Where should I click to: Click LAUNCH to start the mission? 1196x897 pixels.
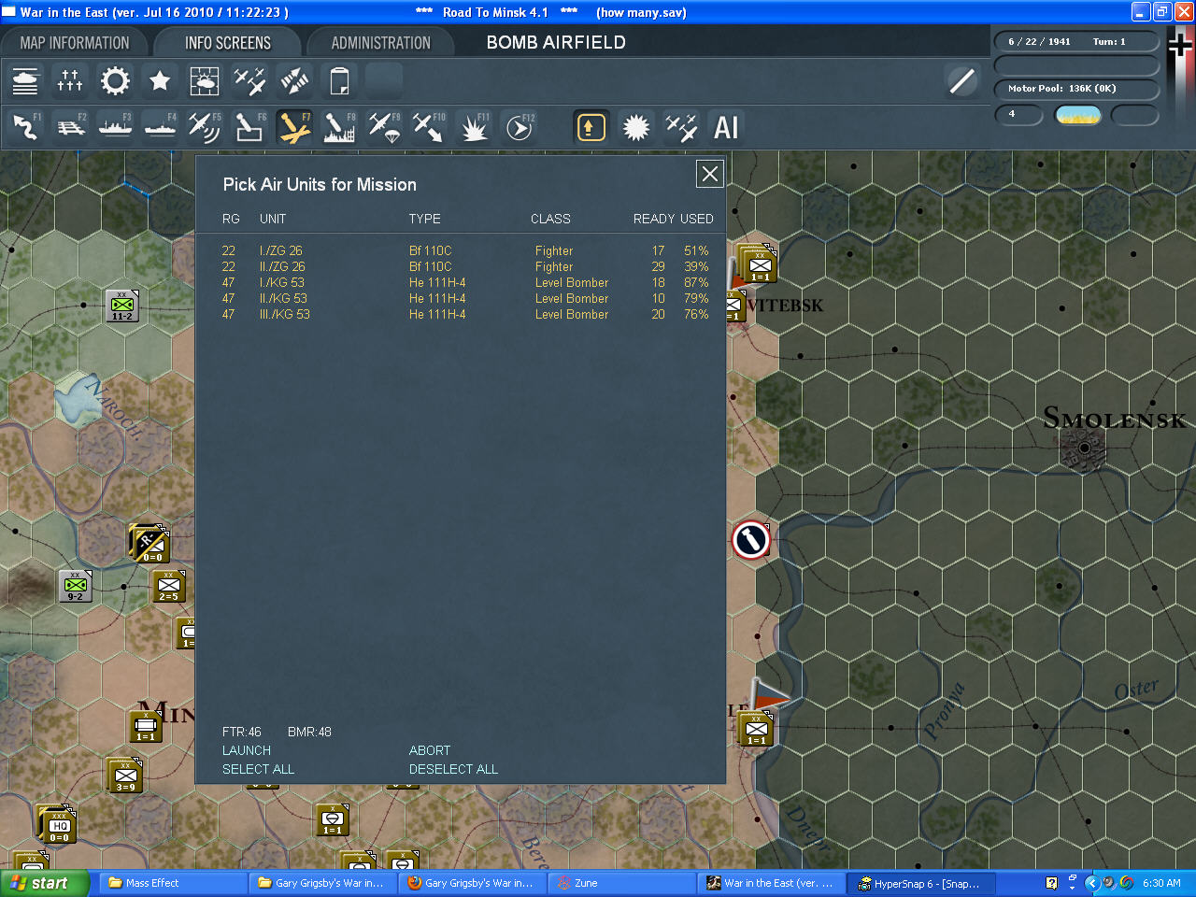[x=247, y=750]
